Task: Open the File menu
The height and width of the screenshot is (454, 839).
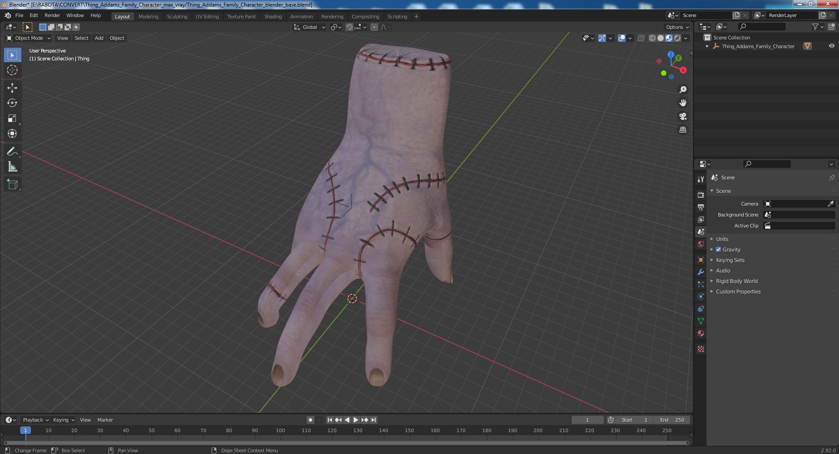Action: 19,15
